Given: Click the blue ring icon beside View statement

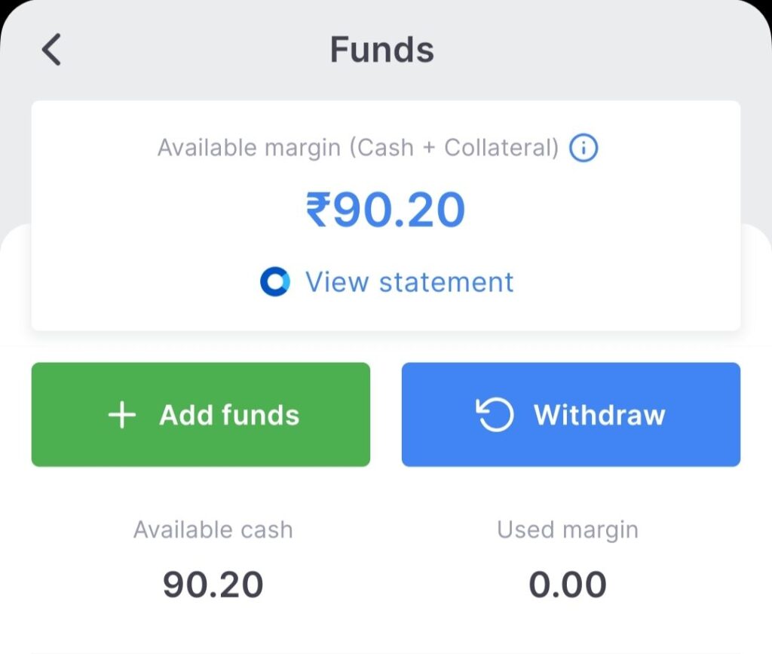Looking at the screenshot, I should (274, 282).
